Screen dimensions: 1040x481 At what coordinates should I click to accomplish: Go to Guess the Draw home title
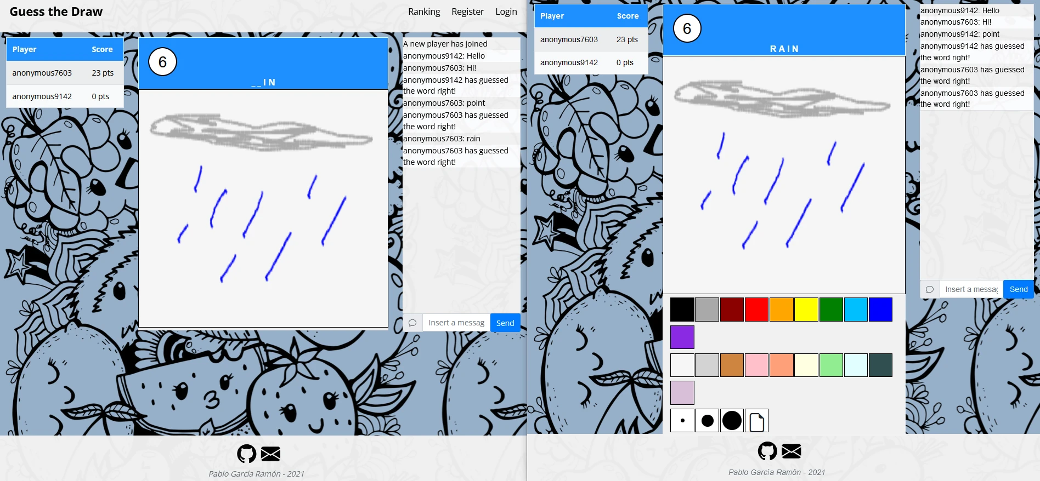(x=56, y=12)
